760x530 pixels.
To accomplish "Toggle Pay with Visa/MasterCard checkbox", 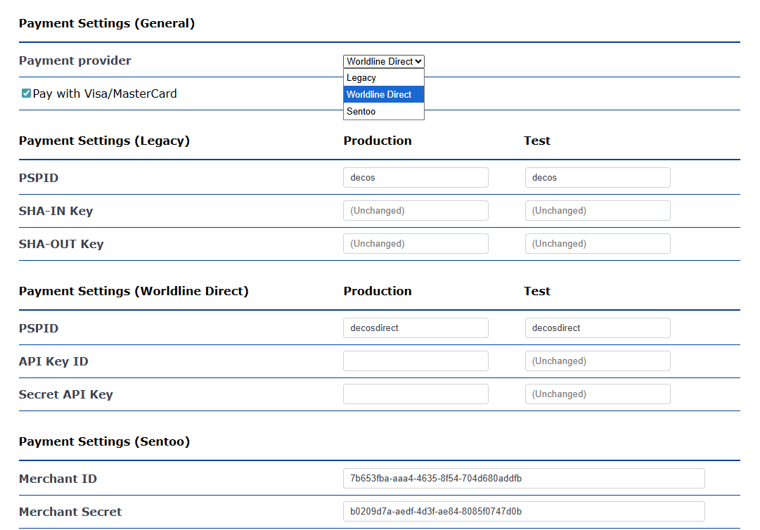I will pyautogui.click(x=26, y=93).
